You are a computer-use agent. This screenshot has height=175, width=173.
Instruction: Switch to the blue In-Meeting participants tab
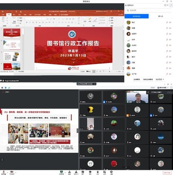pos(137,16)
